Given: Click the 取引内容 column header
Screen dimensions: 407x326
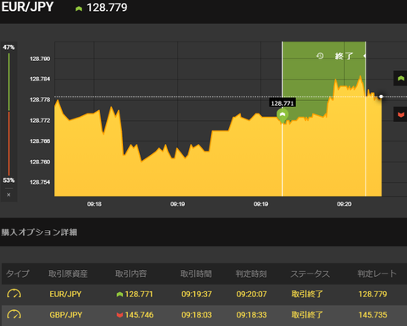Looking at the screenshot, I should point(131,274).
